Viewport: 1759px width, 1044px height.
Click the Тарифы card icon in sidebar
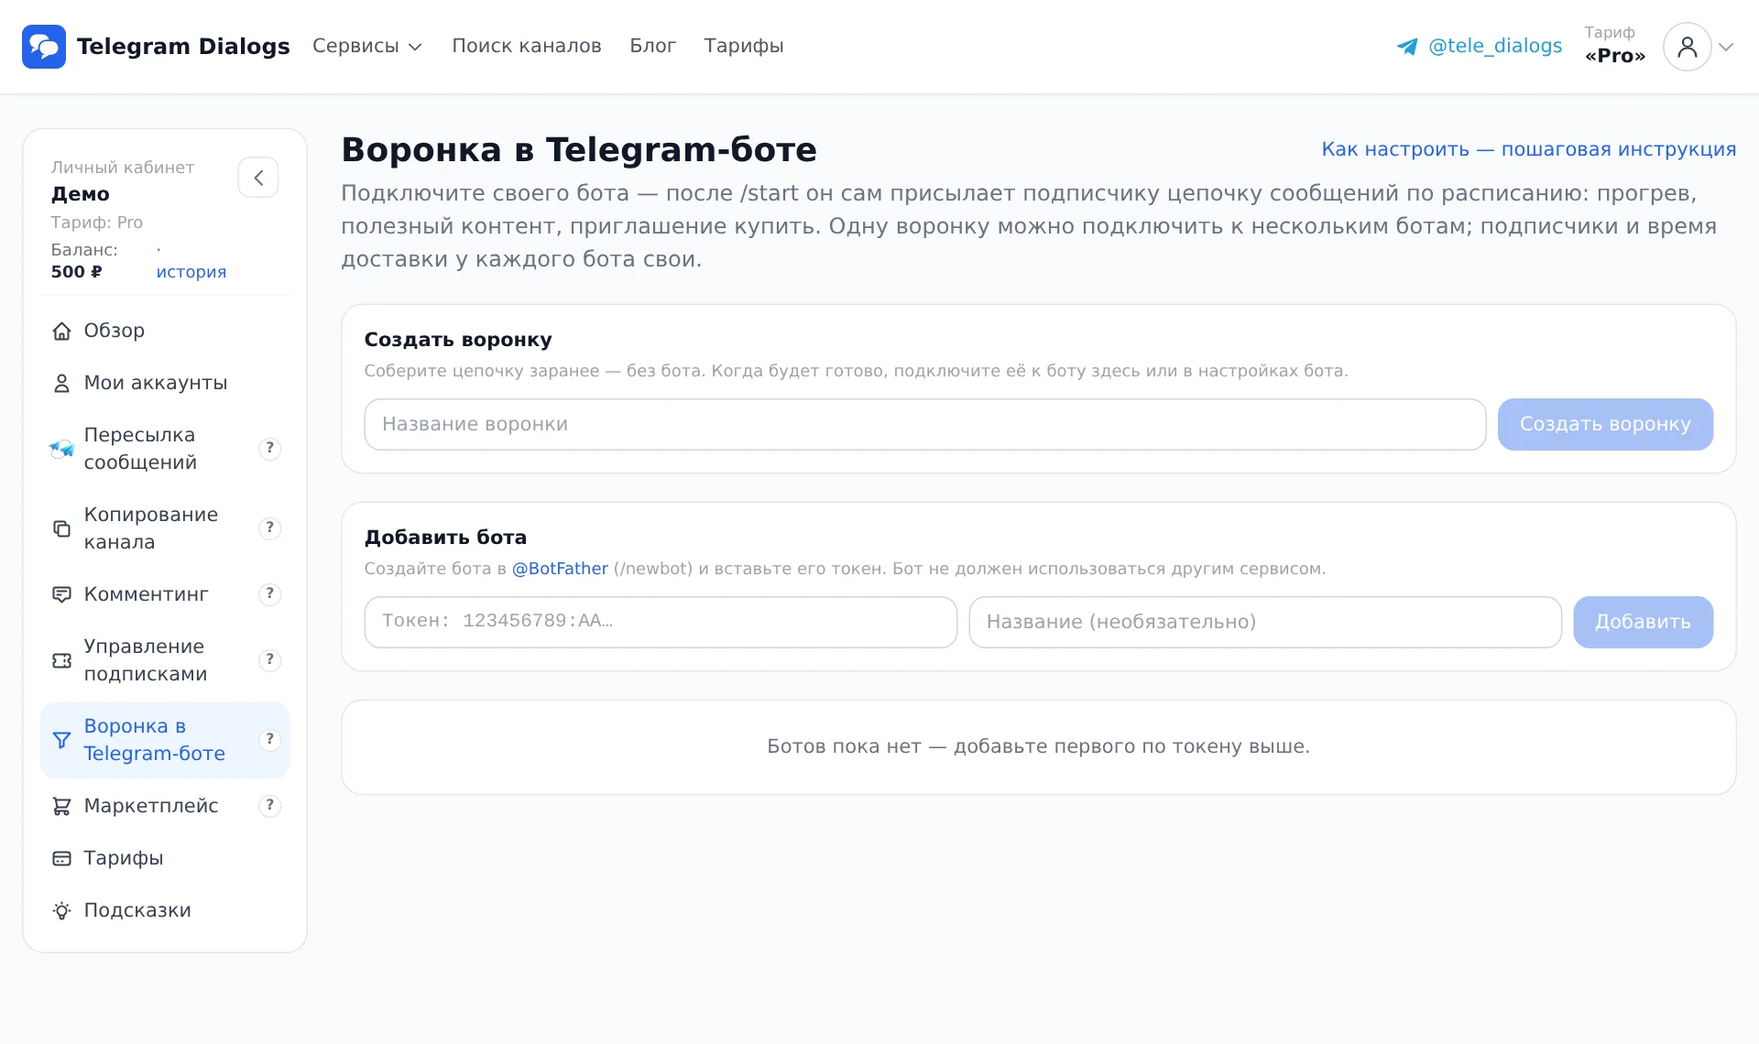click(61, 858)
